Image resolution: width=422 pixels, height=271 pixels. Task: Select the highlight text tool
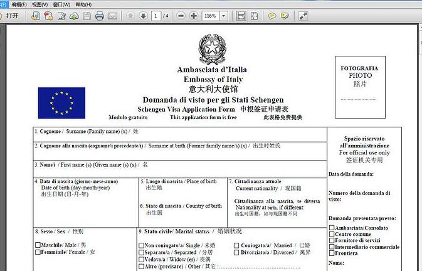pos(285,16)
